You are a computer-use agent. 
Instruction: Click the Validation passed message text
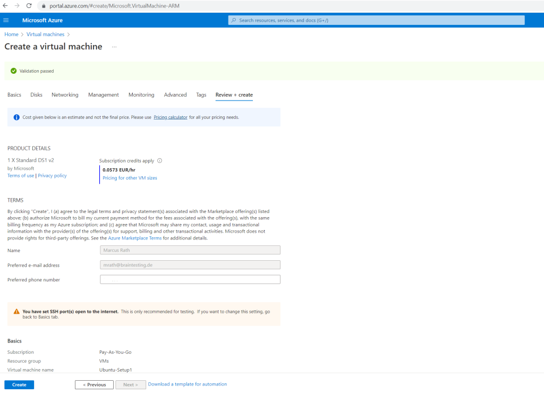tap(37, 71)
